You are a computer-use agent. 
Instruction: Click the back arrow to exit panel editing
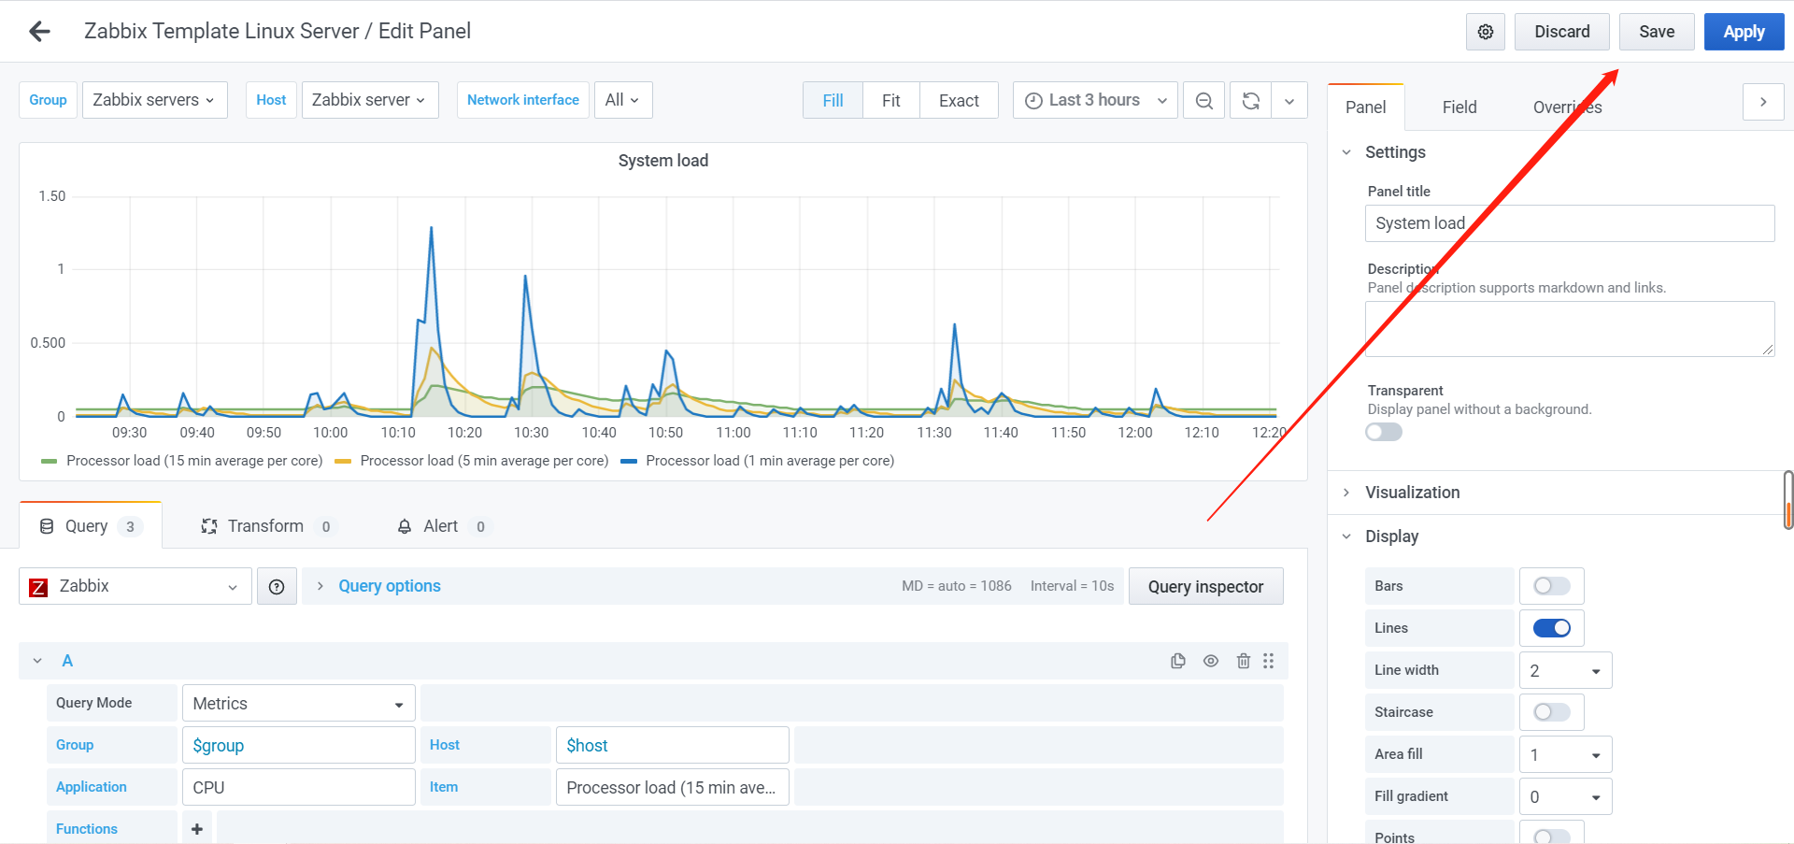click(39, 32)
